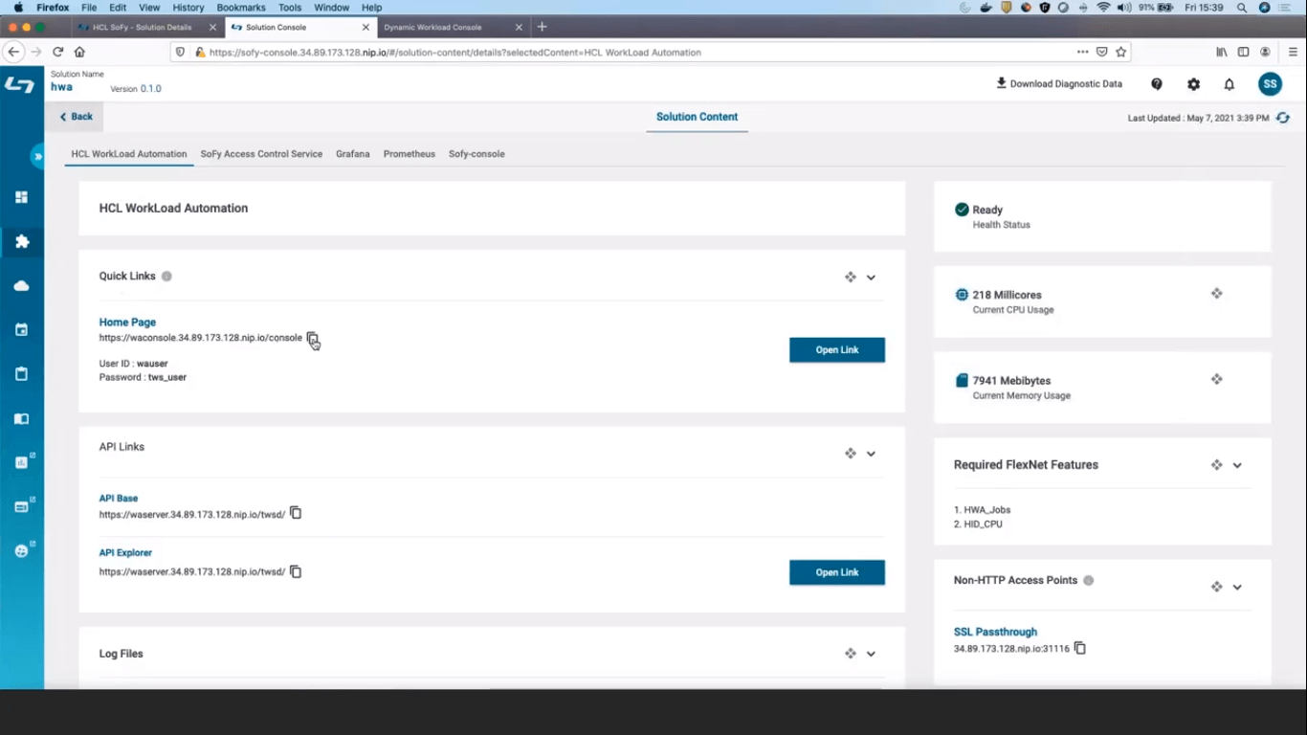Copy the Home Page console URL
Screen dimensions: 1307x735
pos(312,338)
